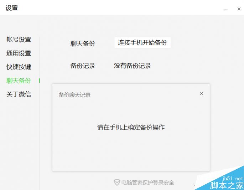Select 快捷按键 in the sidebar
The width and height of the screenshot is (244, 190).
point(19,67)
